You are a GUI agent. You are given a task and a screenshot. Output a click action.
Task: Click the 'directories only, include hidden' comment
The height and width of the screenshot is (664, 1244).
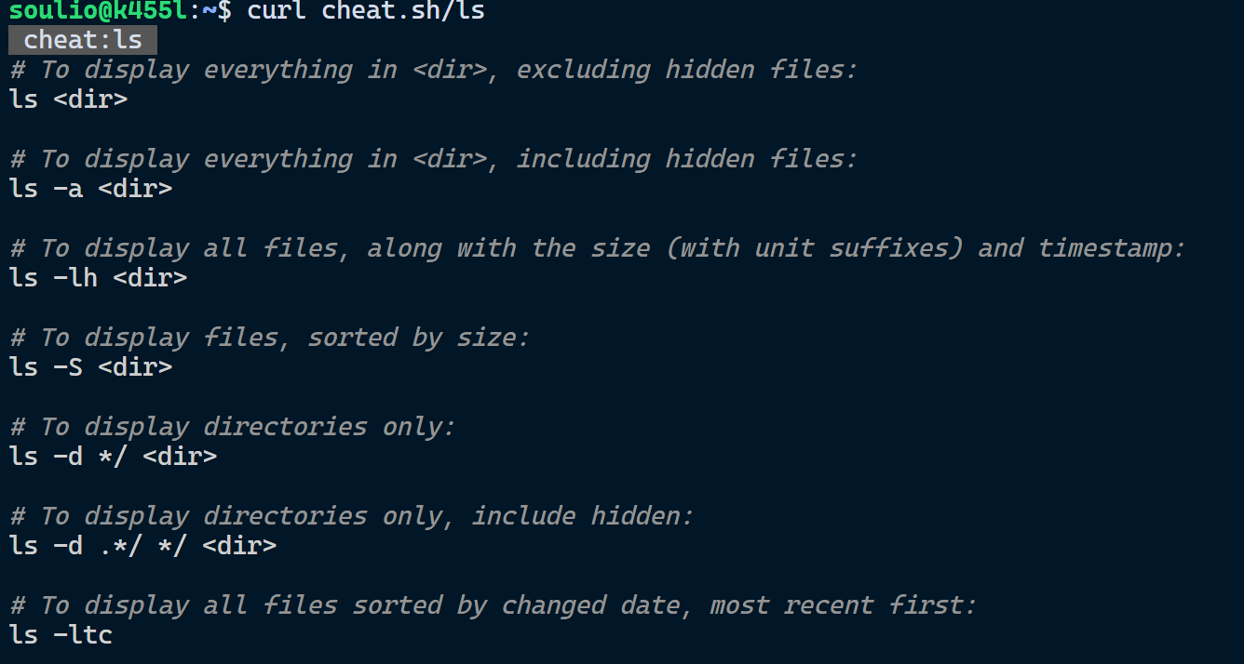(x=352, y=516)
